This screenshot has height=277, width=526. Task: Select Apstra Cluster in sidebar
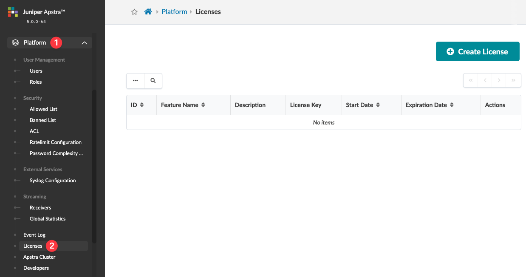tap(40, 257)
